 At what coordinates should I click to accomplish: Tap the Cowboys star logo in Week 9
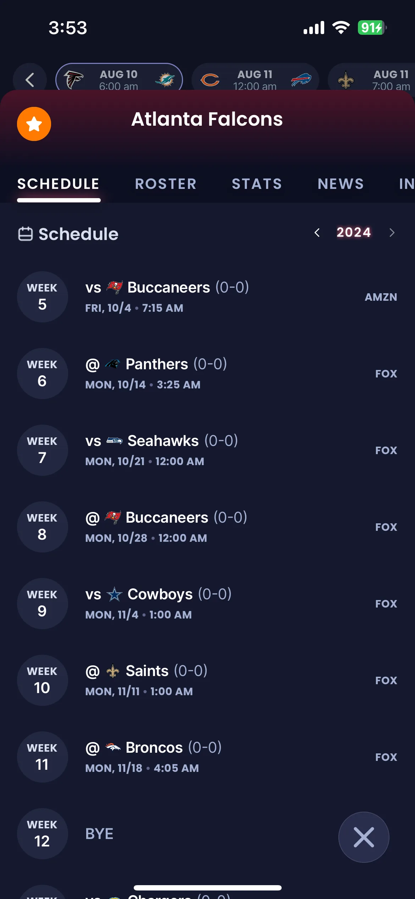pyautogui.click(x=115, y=594)
